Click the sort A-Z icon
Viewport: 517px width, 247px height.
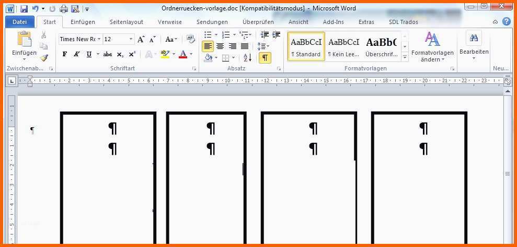point(247,58)
